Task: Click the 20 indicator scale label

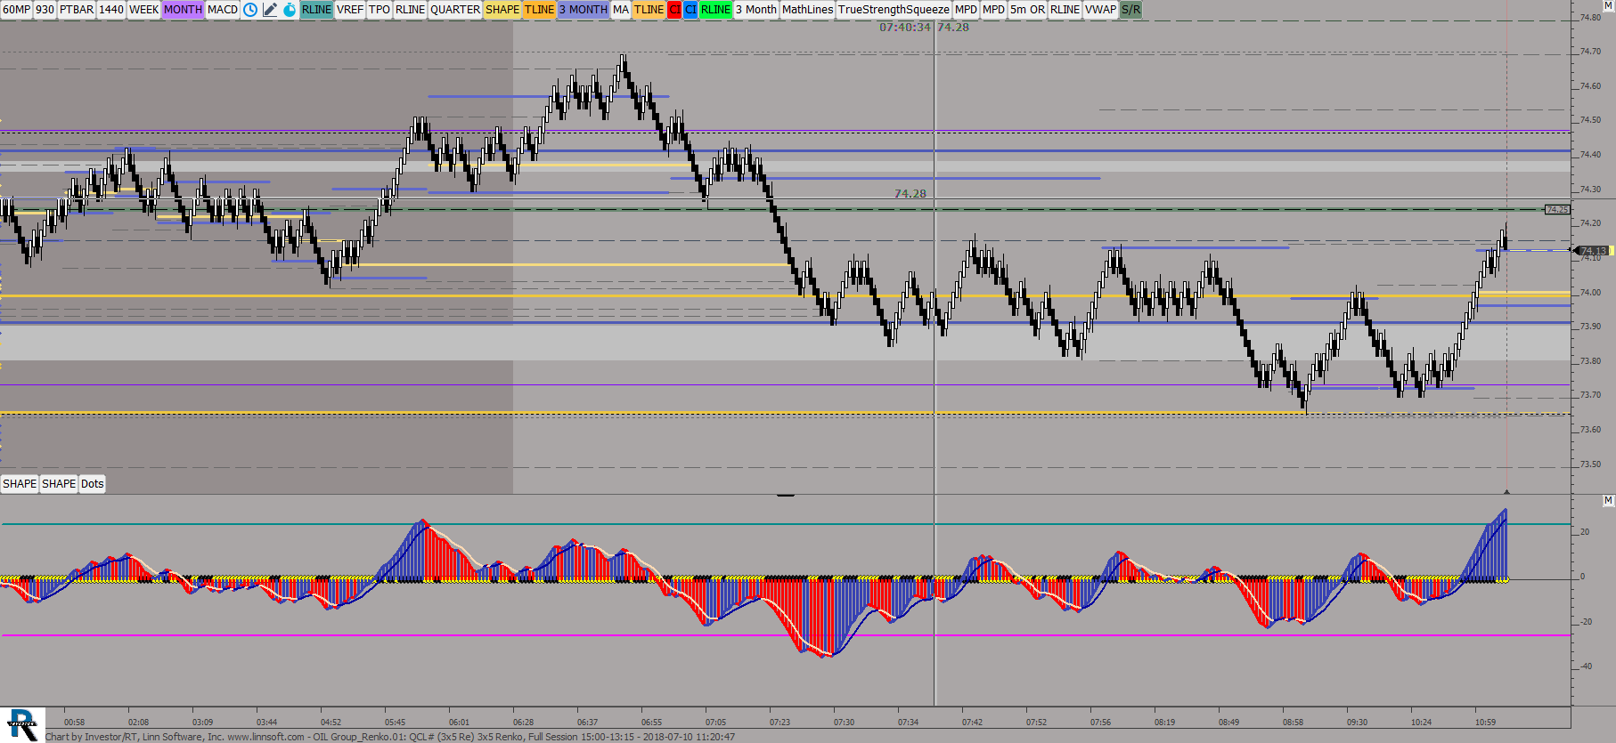Action: click(x=1584, y=532)
